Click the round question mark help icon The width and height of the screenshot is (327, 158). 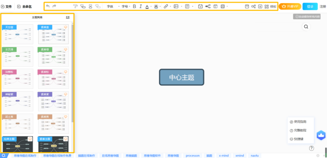pyautogui.click(x=311, y=148)
